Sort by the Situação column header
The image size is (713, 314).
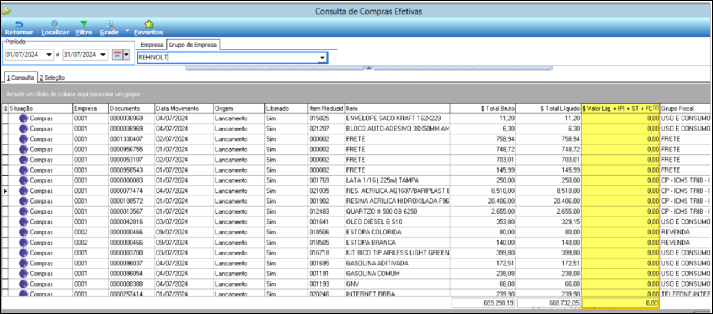tap(40, 109)
